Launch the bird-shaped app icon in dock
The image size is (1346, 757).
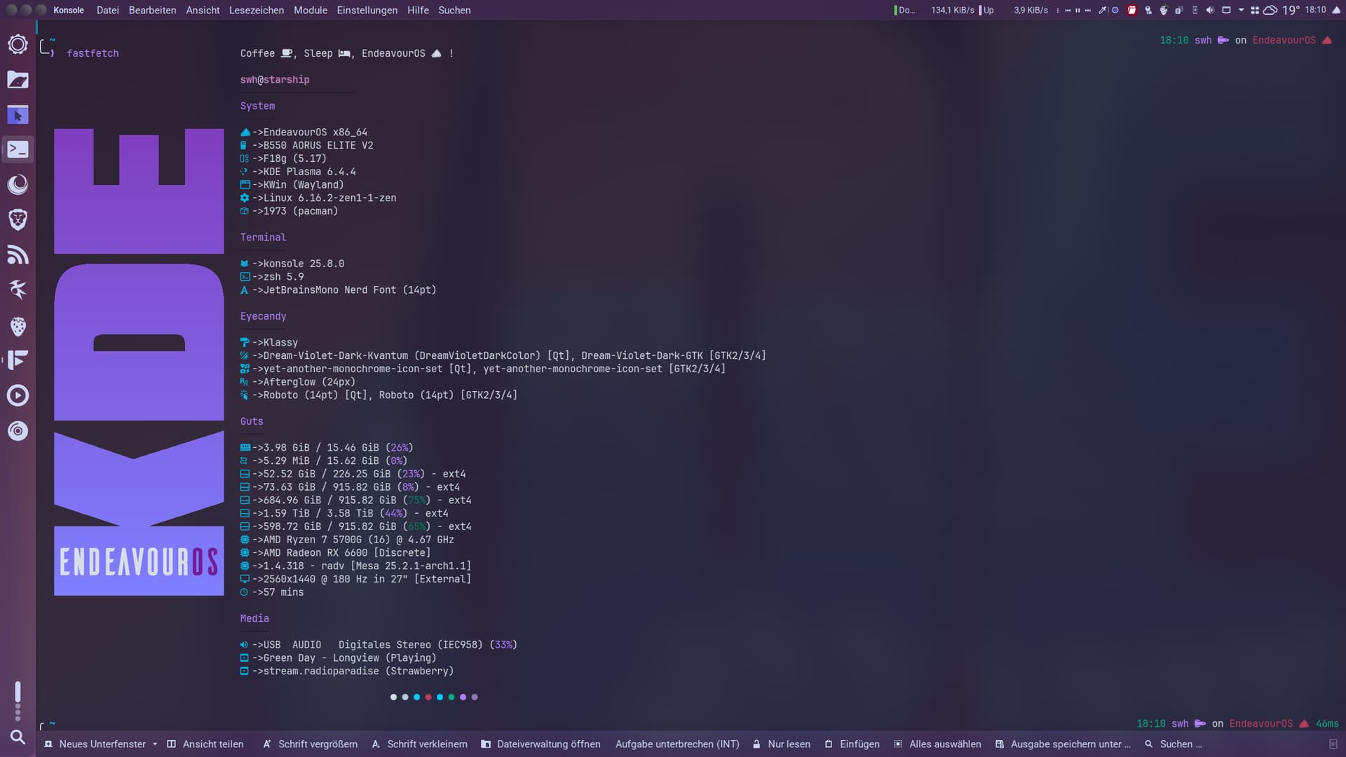[18, 289]
